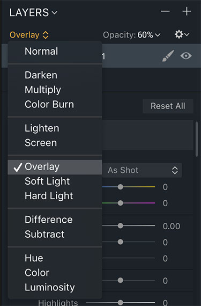Click the green-magenta tint slider handle
This screenshot has height=306, width=201.
click(121, 203)
